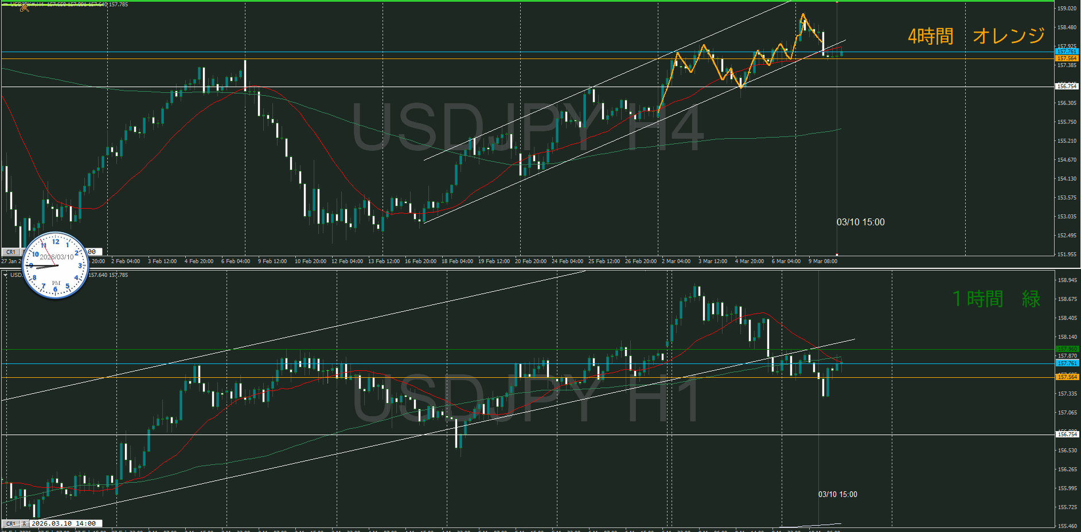Click the blue 157.761 price tag in H4 chart
The width and height of the screenshot is (1081, 532).
pos(1067,52)
